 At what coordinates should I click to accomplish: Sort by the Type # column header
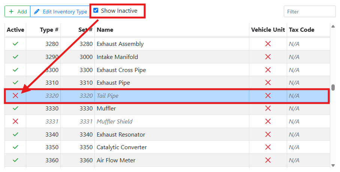[49, 30]
